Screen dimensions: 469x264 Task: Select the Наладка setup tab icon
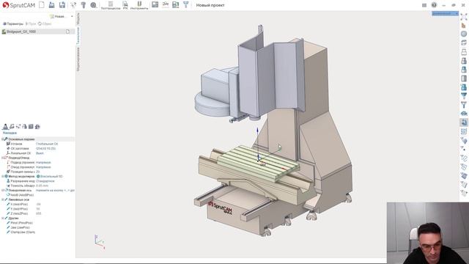(x=5, y=127)
